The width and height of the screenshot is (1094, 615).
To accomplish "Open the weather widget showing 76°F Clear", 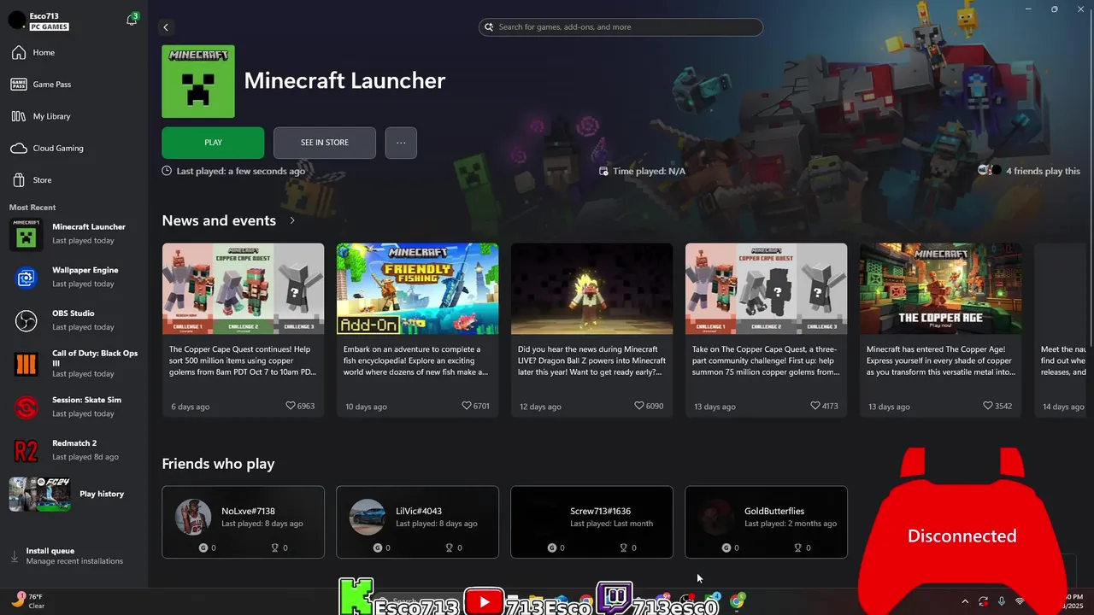I will point(27,601).
